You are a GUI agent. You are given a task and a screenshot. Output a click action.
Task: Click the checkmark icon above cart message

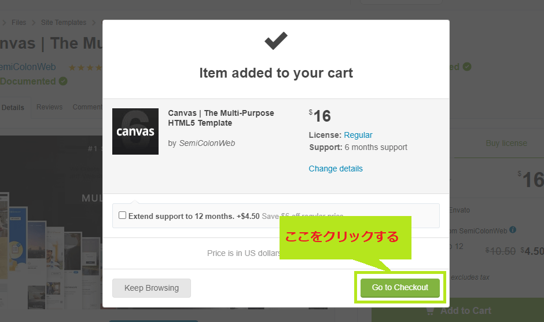pyautogui.click(x=276, y=41)
